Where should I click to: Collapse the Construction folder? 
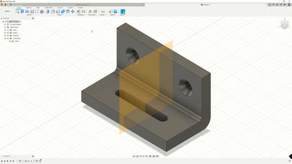5,38
